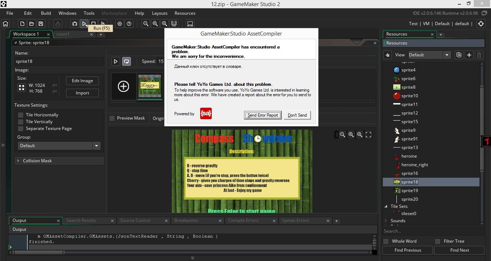Expand the bottom dock chevron
This screenshot has width=491, height=261.
(193, 258)
